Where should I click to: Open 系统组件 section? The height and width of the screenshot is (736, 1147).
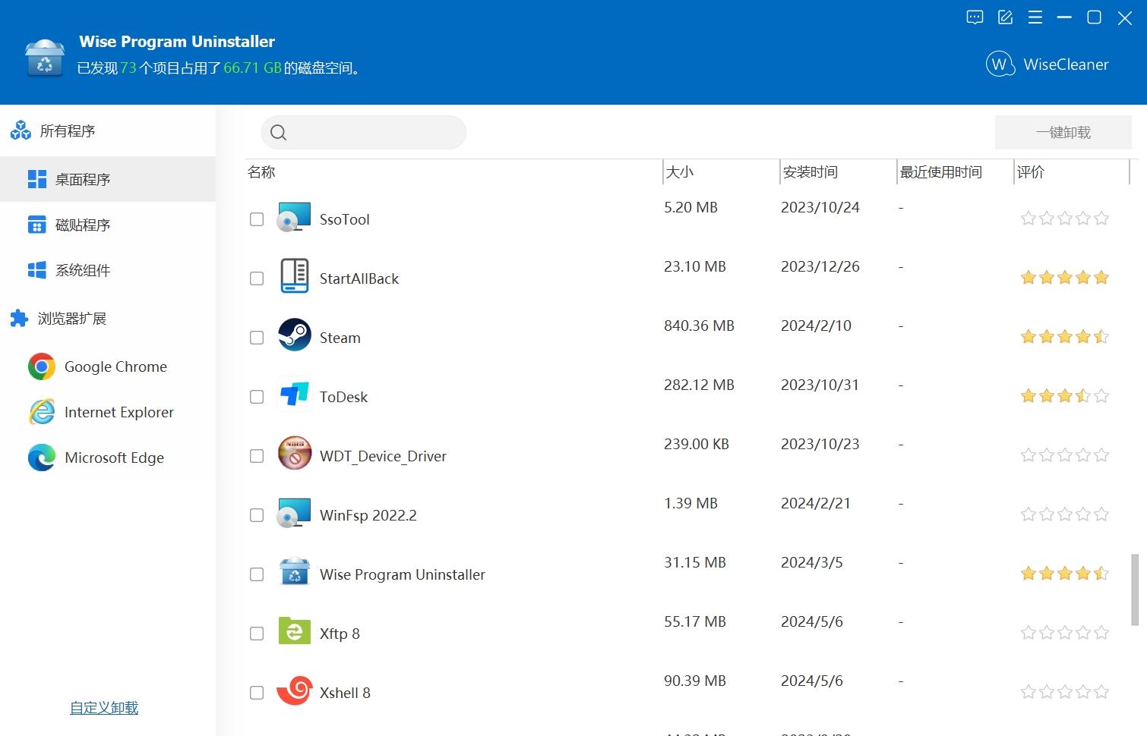click(82, 271)
